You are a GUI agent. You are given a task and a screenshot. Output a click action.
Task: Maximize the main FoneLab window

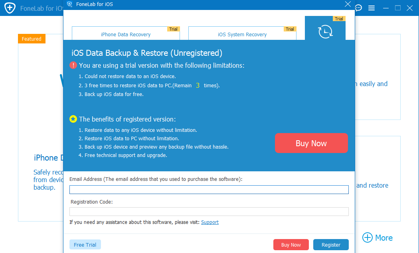click(397, 8)
